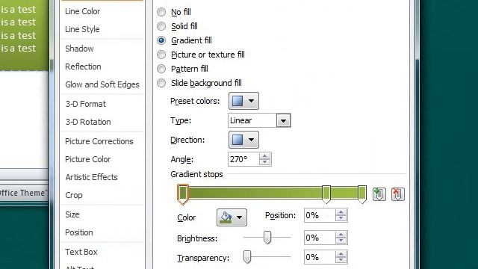Click the Position percentage input field
478x269 pixels.
(320, 215)
